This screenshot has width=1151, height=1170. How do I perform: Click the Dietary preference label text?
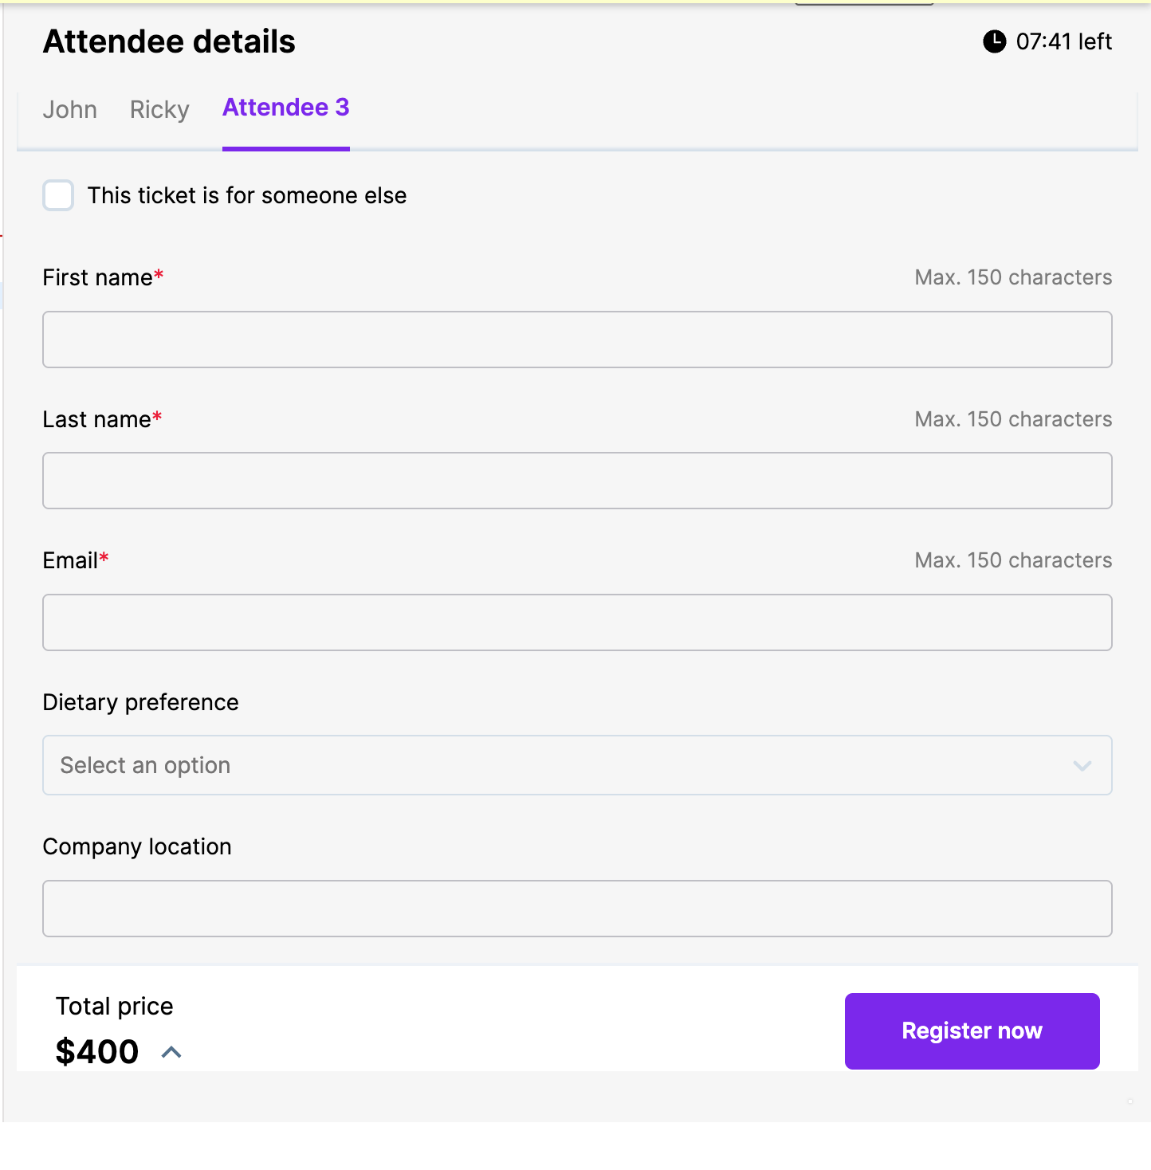140,702
